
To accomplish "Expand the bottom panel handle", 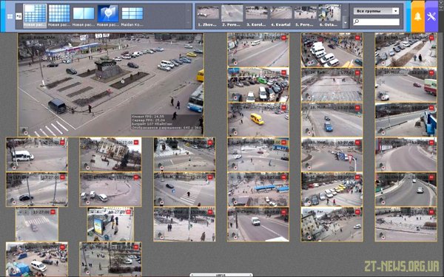I will click(x=221, y=275).
